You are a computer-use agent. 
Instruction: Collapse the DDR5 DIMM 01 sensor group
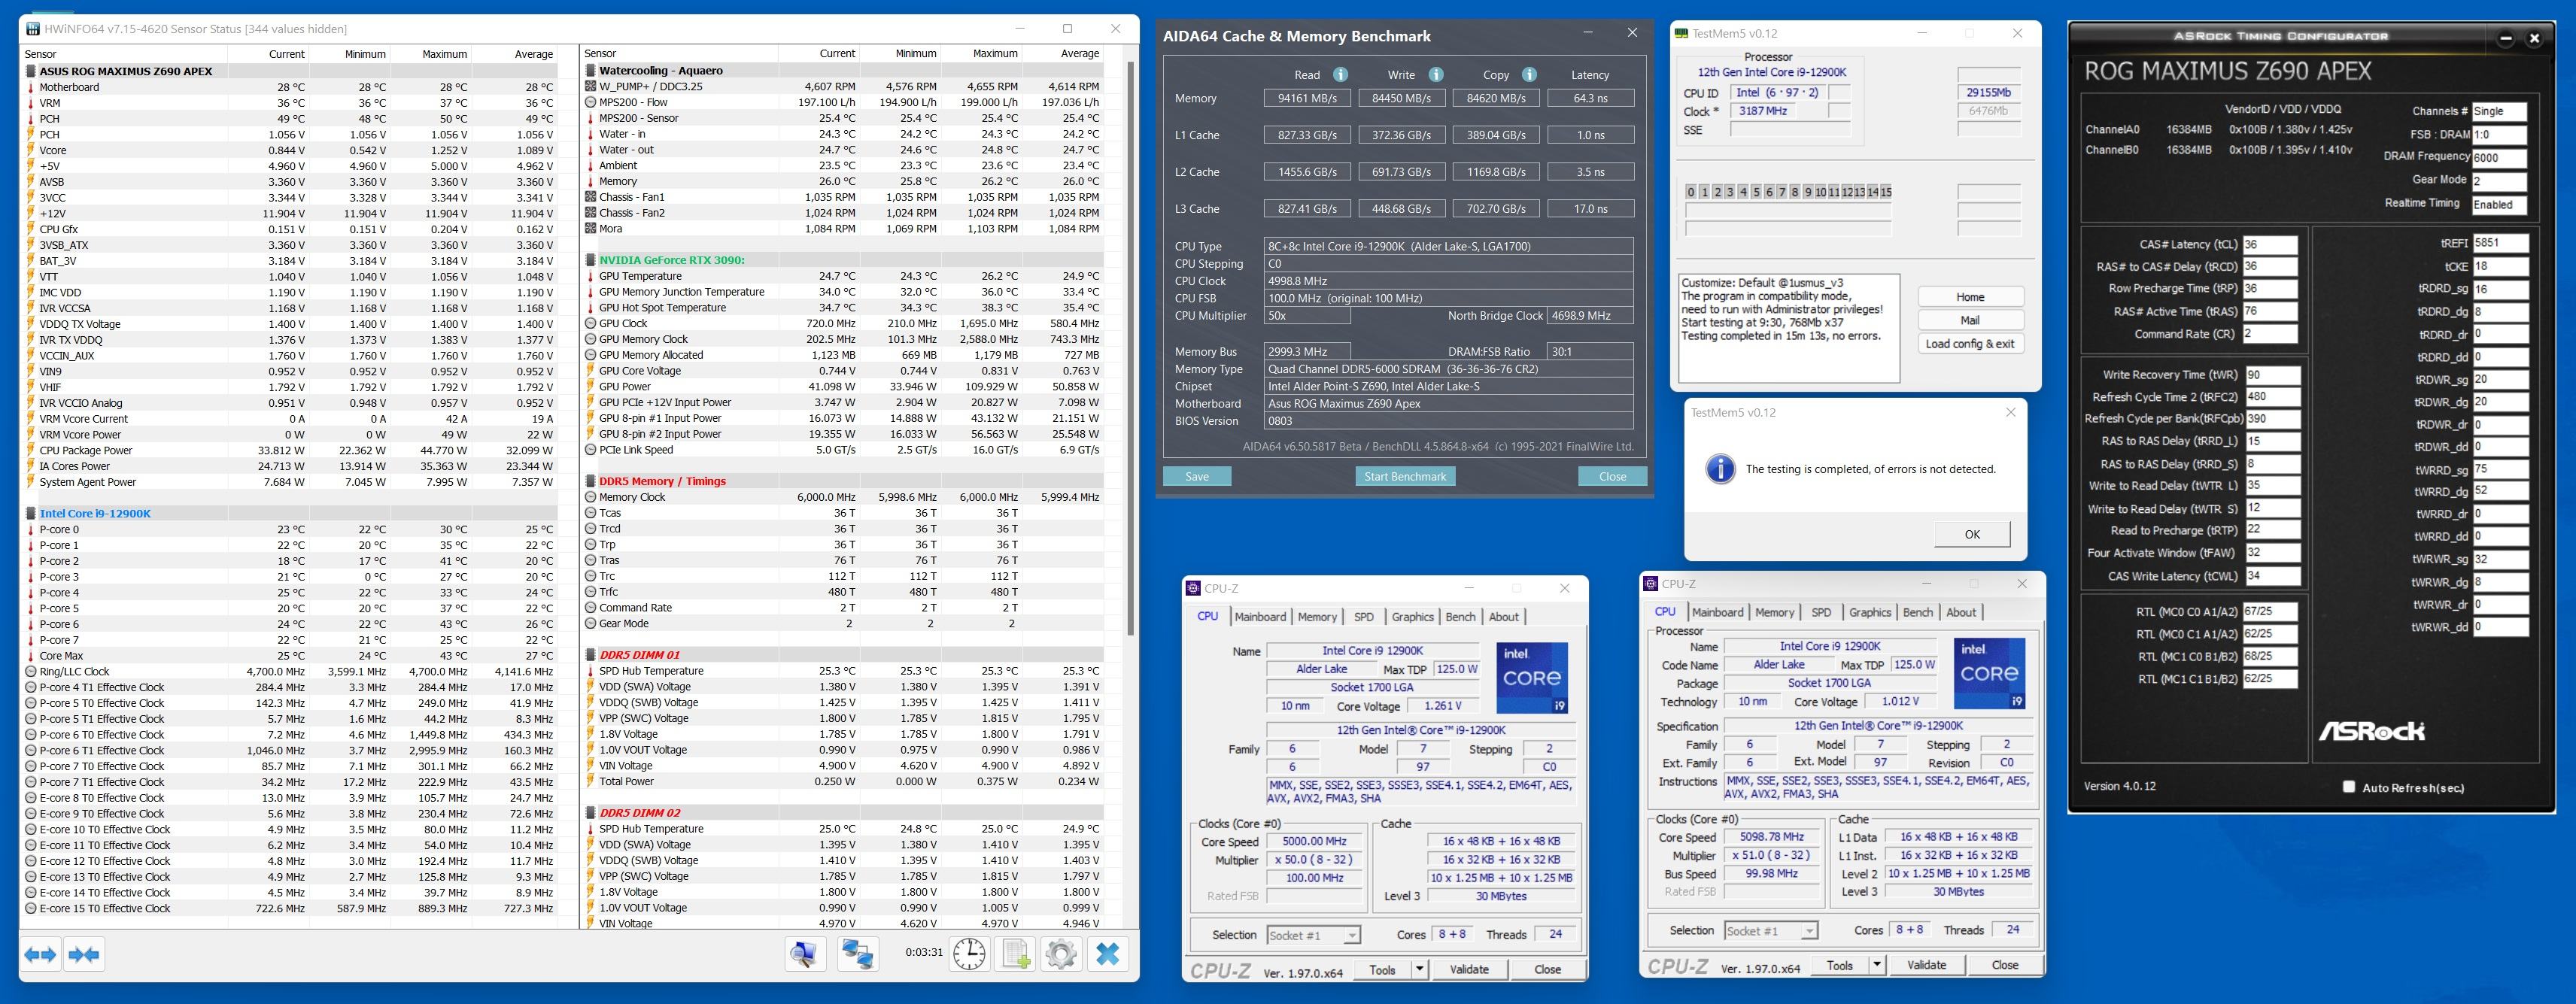coord(591,655)
